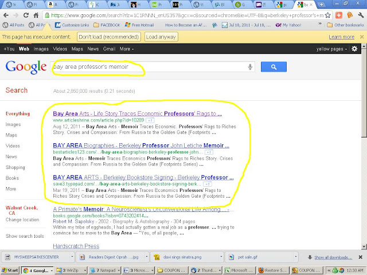Open Google settings gear icon
Screen dimensions: 367x275
pyautogui.click(x=354, y=49)
